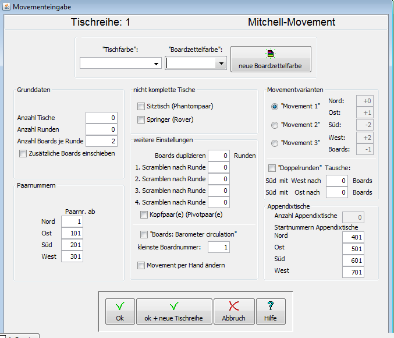Screen dimensions: 394x338
Task: Select the Movement 1 radio button
Action: [x=275, y=107]
